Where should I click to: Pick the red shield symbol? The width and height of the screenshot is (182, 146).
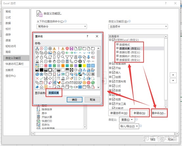[67, 48]
